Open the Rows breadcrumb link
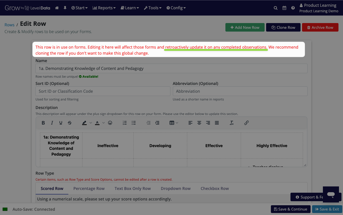 click(x=10, y=25)
